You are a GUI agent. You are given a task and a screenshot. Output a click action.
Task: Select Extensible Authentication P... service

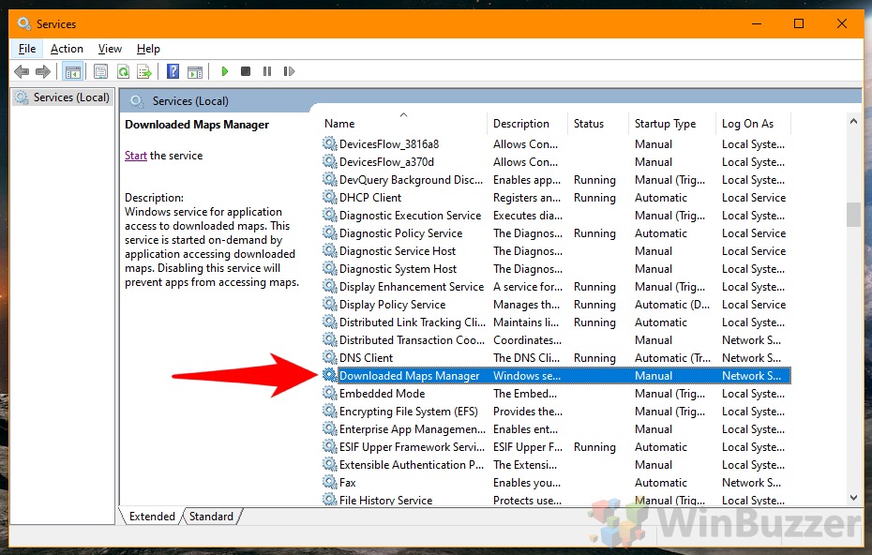click(412, 464)
